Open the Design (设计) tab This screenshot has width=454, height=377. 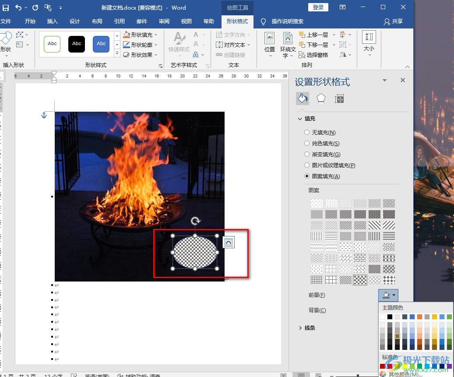75,21
